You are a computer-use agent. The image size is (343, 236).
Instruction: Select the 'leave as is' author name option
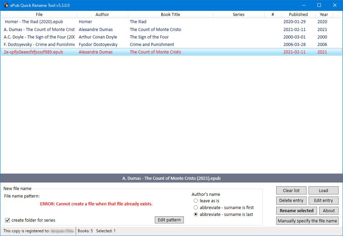(196, 201)
